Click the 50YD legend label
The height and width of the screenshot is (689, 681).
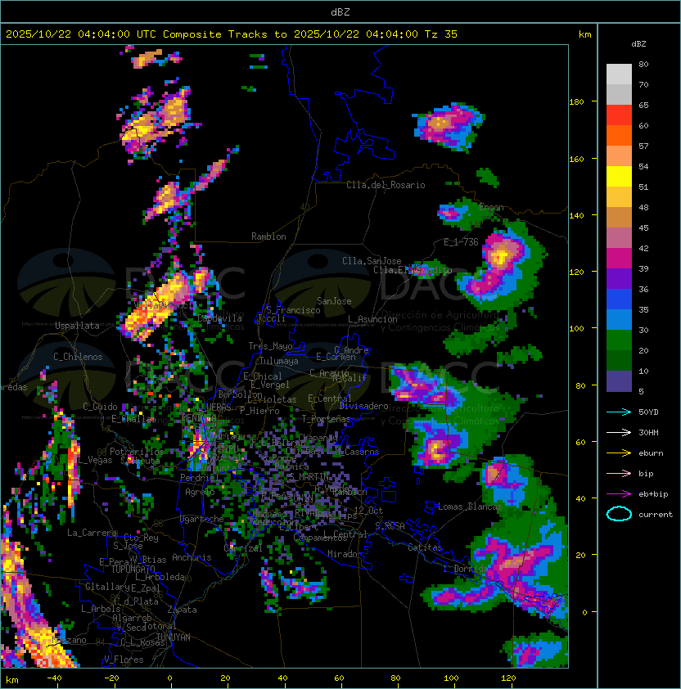(648, 412)
